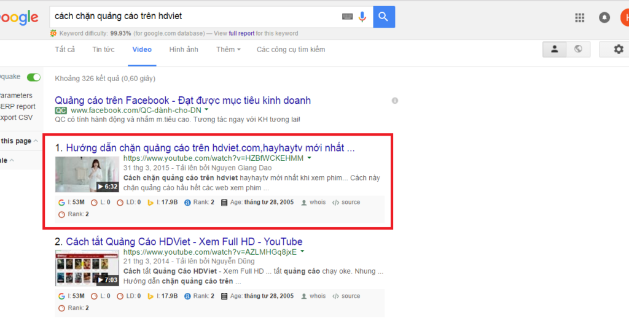Click Bing index icon in result 2
Viewport: 629px width, 318px height.
pos(150,297)
